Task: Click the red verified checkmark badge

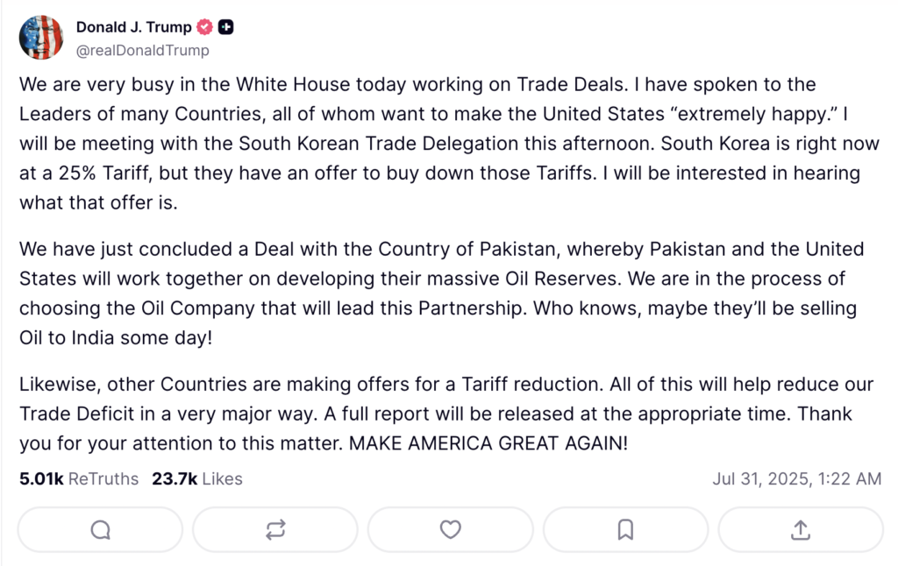Action: pyautogui.click(x=204, y=27)
